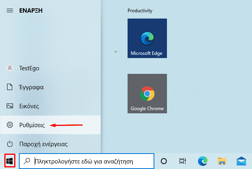Open the TestEgo user account entry

pyautogui.click(x=50, y=68)
